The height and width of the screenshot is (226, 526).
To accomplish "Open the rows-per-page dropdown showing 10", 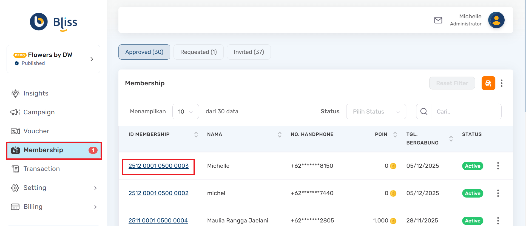I will coord(186,112).
